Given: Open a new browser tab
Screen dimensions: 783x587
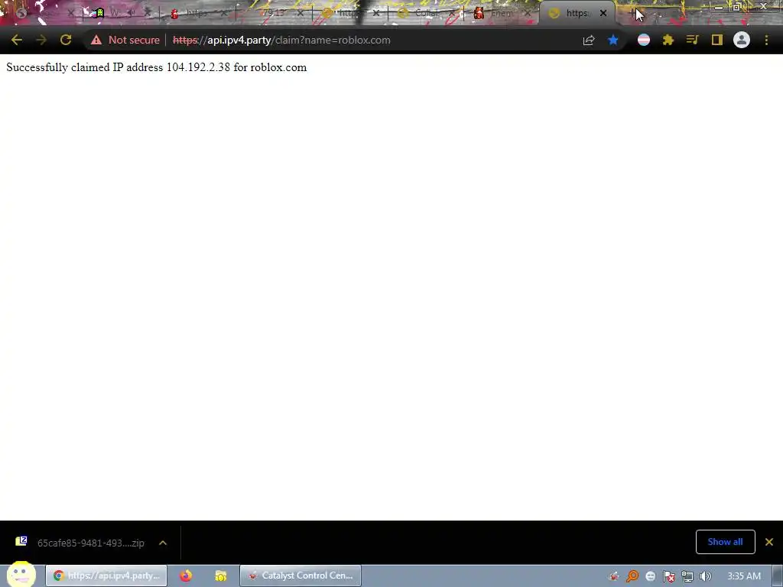Looking at the screenshot, I should point(632,14).
